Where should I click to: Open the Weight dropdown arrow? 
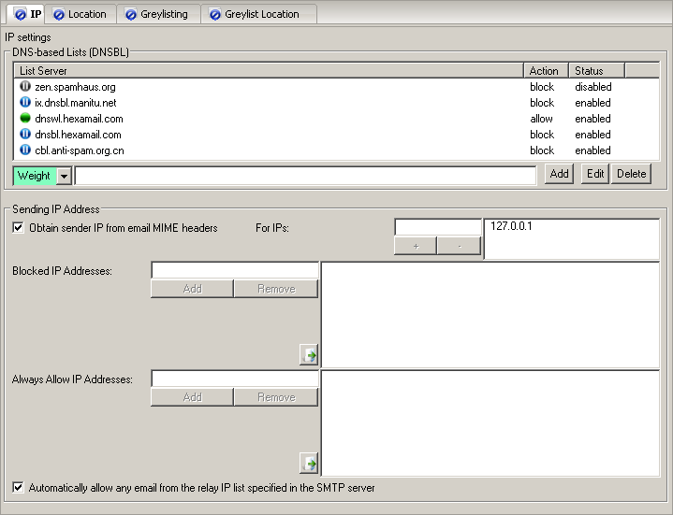click(64, 176)
